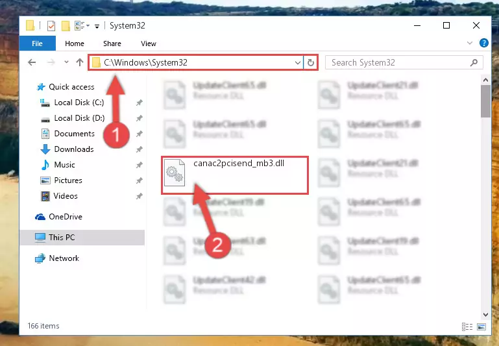Switch to the Home ribbon tab
Viewport: 499px width, 346px height.
point(75,43)
